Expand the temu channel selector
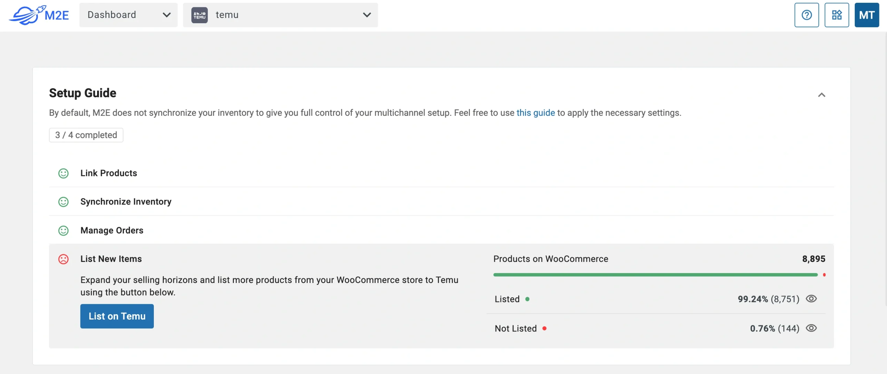 (x=366, y=15)
